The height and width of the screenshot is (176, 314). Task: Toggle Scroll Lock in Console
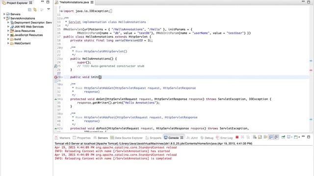(260, 137)
